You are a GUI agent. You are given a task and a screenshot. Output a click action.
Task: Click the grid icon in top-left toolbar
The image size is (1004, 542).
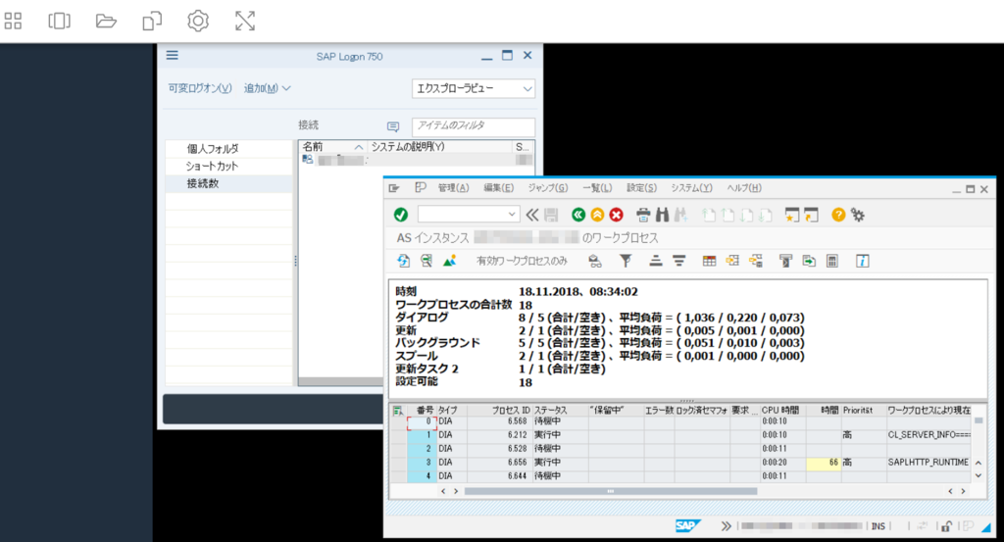(x=13, y=22)
